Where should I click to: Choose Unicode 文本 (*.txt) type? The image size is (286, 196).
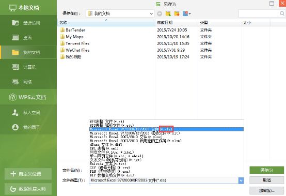click(166, 163)
